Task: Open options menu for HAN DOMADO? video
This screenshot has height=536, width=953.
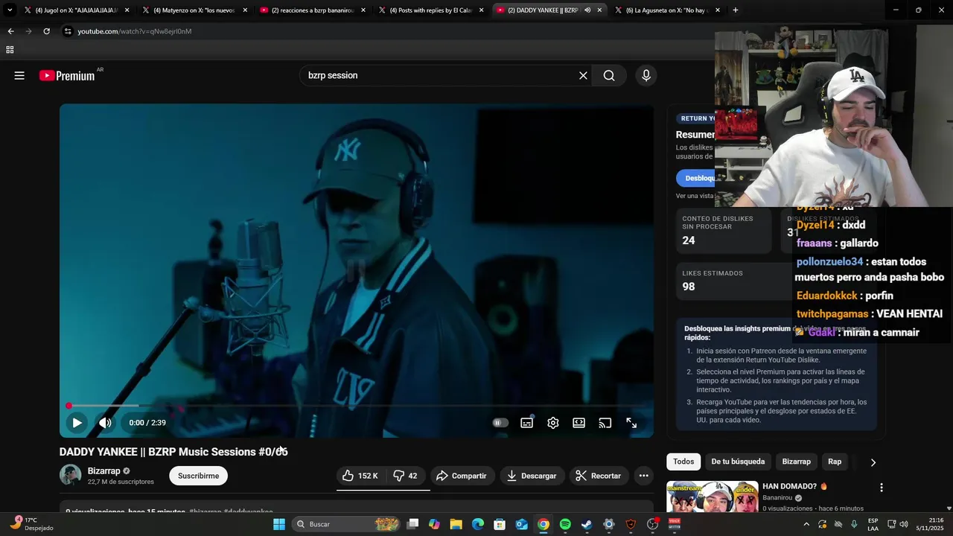Action: 882,488
